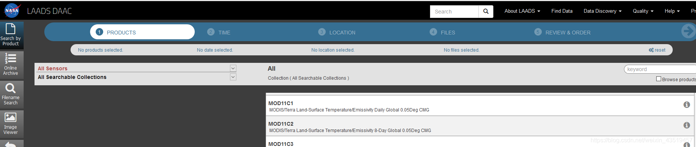Open the About LAADS menu

[522, 11]
